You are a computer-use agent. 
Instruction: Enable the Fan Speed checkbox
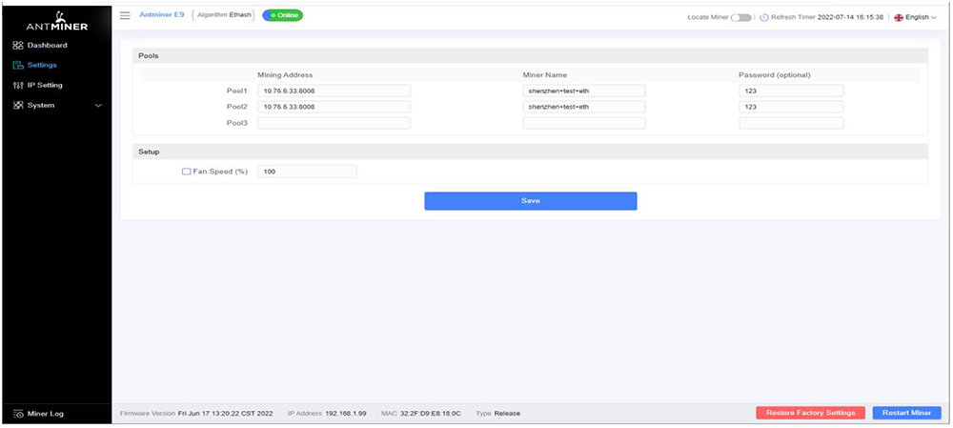click(187, 172)
